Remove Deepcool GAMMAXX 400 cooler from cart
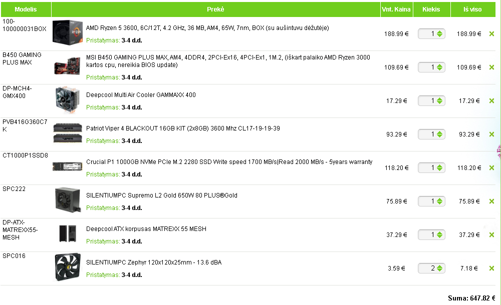The height and width of the screenshot is (305, 501). point(491,101)
